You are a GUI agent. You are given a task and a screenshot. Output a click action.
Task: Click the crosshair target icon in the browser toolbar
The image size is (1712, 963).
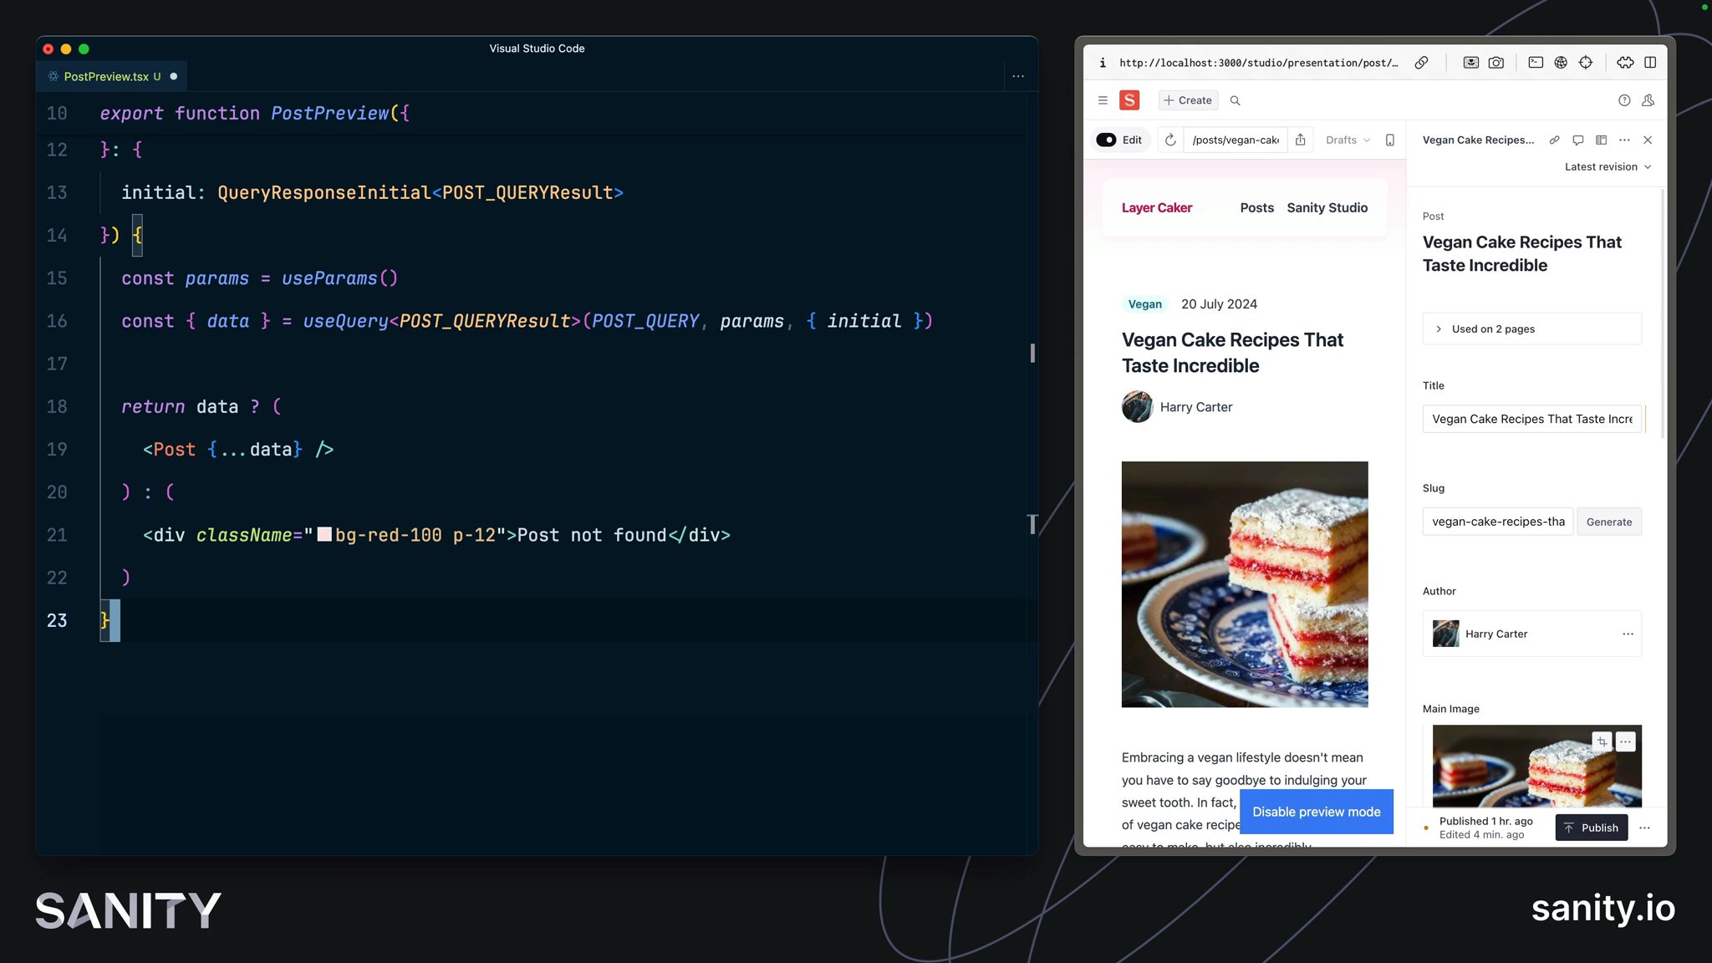(1586, 63)
